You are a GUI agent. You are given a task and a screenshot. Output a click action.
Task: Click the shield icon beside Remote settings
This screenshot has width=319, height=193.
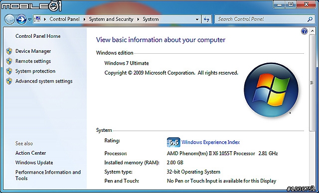click(x=9, y=61)
